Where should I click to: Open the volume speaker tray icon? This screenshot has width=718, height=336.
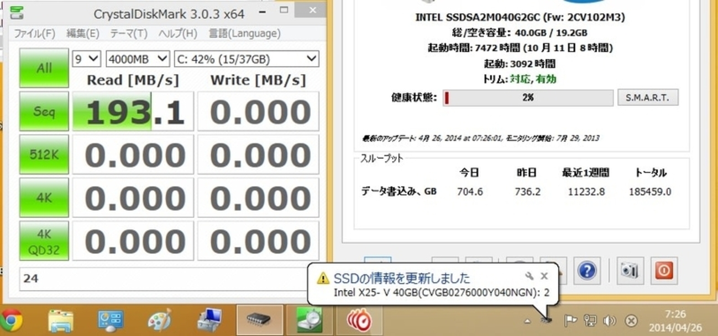[610, 321]
